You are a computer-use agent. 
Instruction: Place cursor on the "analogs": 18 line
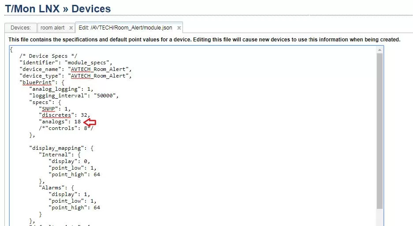[60, 122]
